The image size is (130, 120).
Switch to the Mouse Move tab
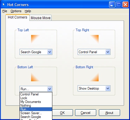point(41,18)
